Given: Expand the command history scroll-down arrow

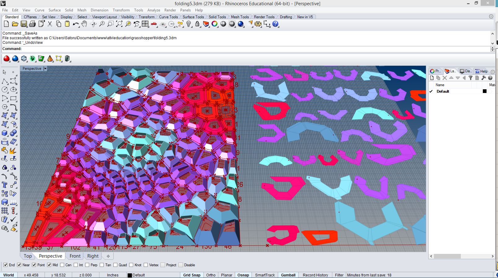Looking at the screenshot, I should (x=492, y=43).
